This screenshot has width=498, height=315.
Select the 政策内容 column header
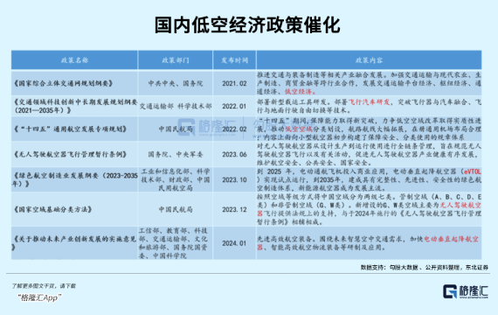369,60
